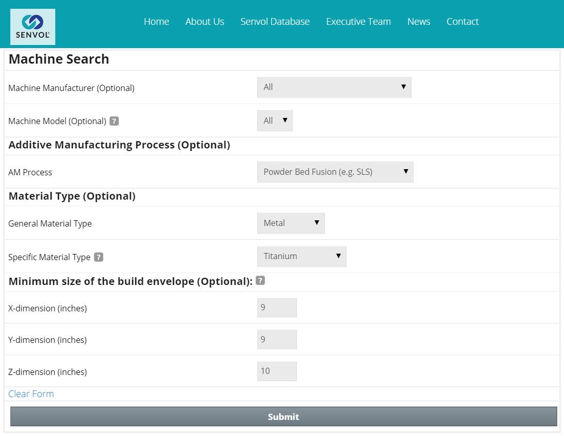564x436 pixels.
Task: Click into the Y-dimension input field
Action: tap(277, 339)
